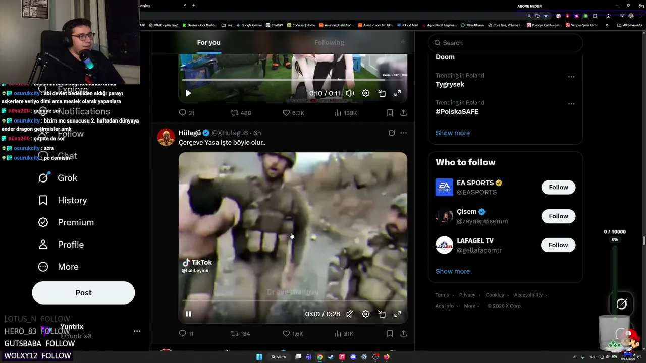Share the Hülagü post

click(403, 333)
